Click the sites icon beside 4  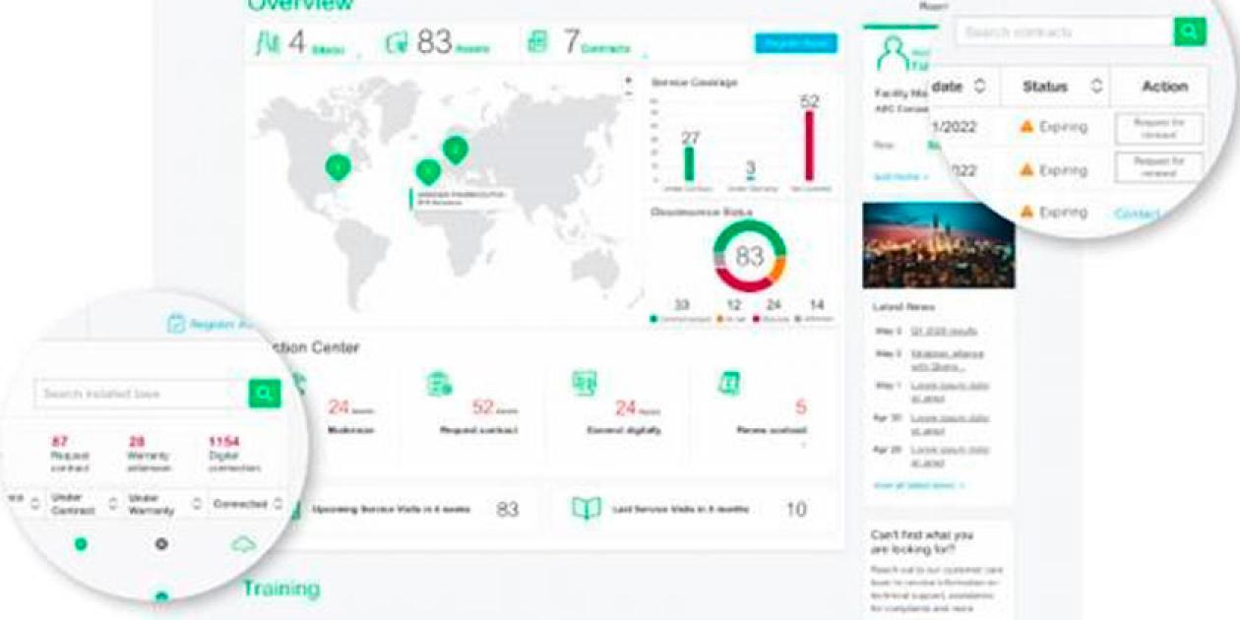[x=267, y=43]
